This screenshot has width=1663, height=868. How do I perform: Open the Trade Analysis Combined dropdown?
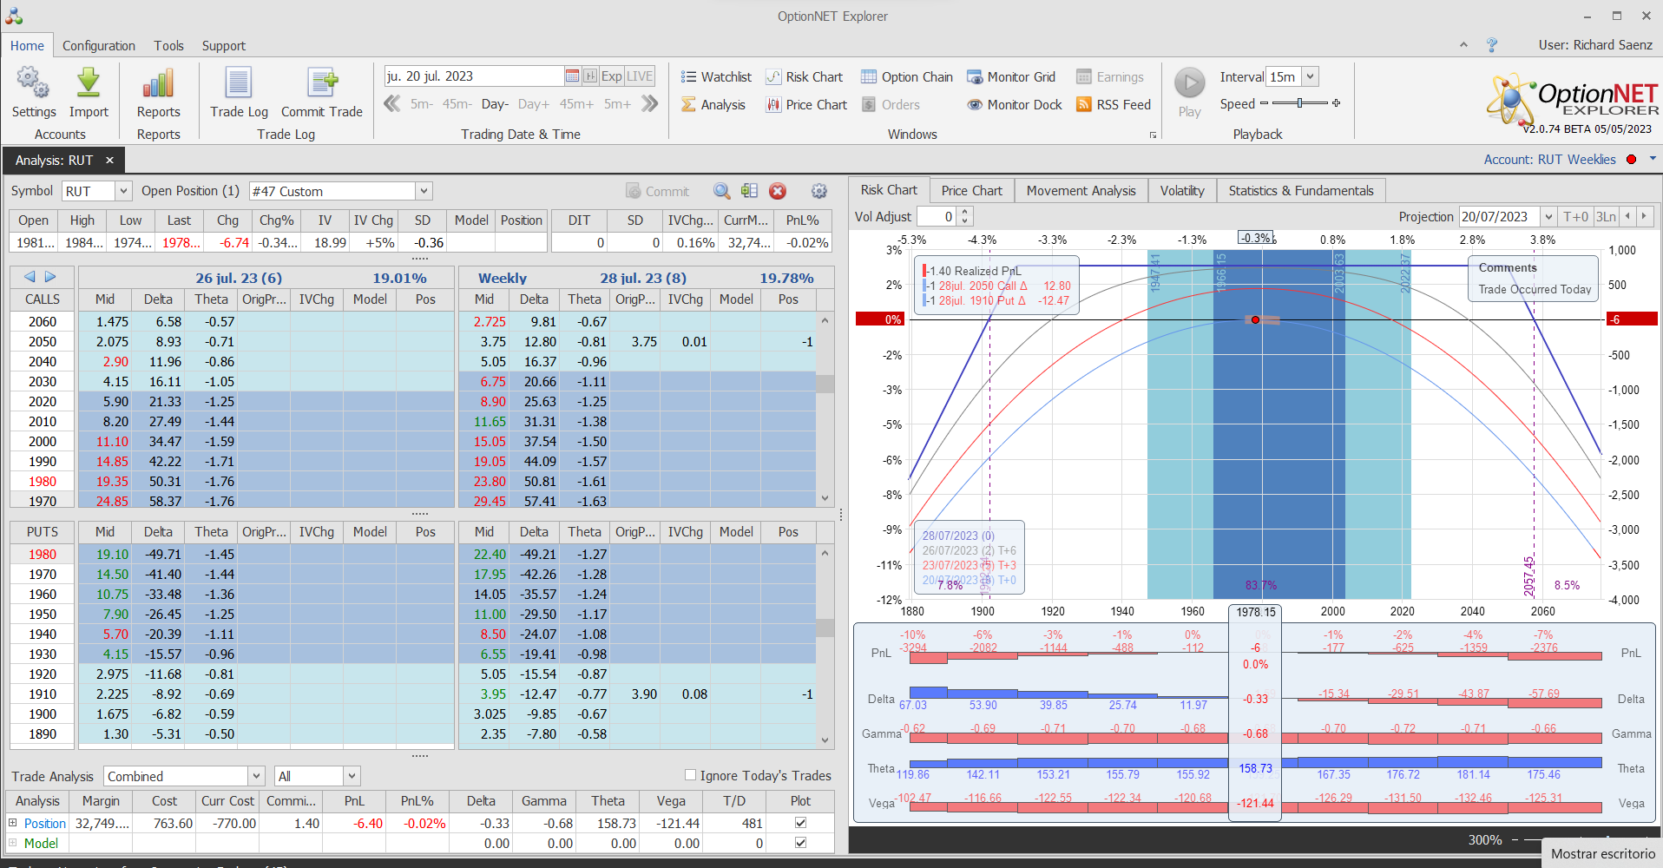coord(256,776)
